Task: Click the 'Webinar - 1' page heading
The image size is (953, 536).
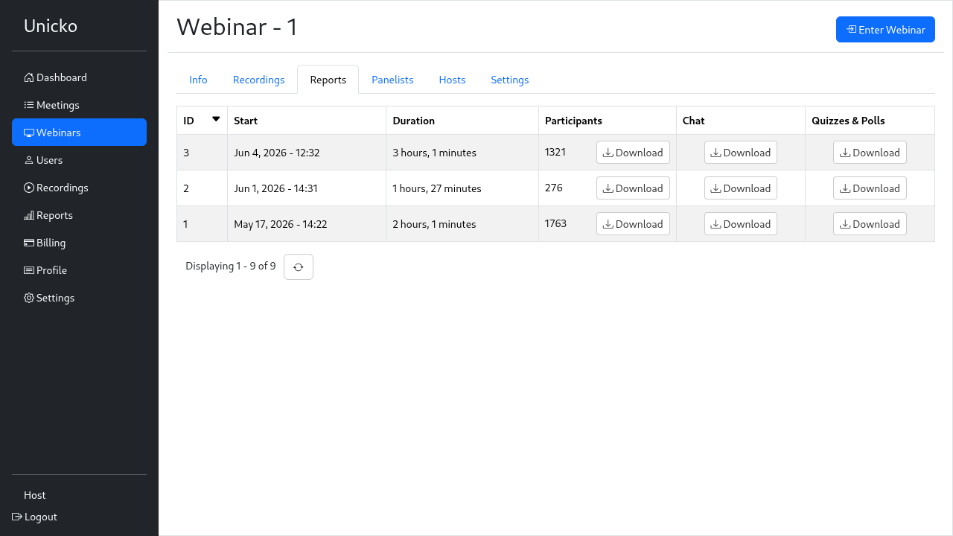Action: click(x=238, y=27)
